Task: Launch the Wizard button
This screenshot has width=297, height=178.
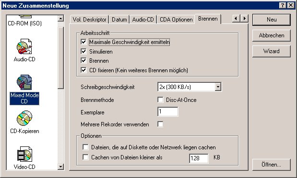Action: (x=272, y=51)
